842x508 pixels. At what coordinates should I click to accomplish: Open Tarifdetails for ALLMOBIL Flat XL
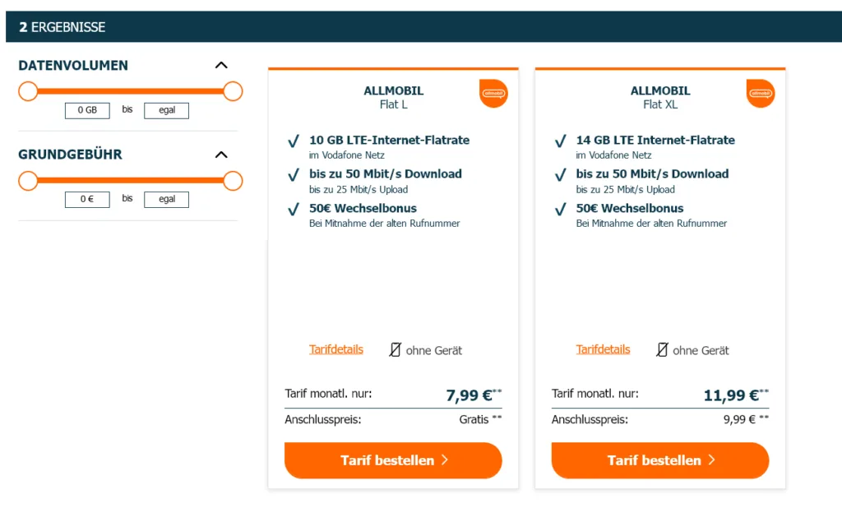(x=603, y=349)
